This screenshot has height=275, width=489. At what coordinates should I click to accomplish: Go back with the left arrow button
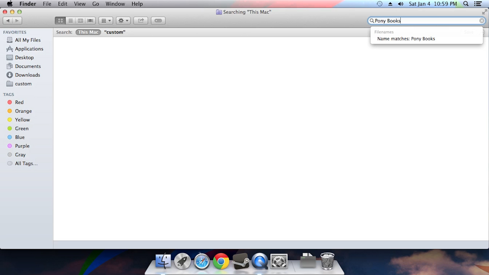8,21
